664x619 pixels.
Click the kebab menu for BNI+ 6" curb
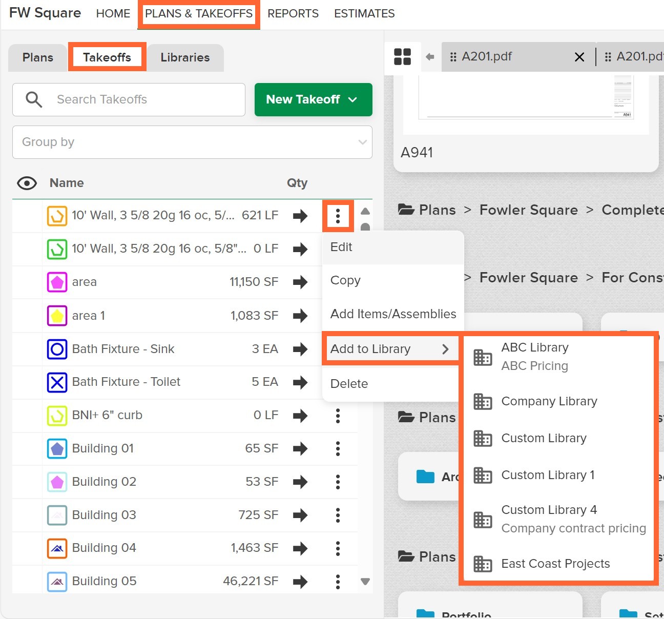tap(338, 416)
